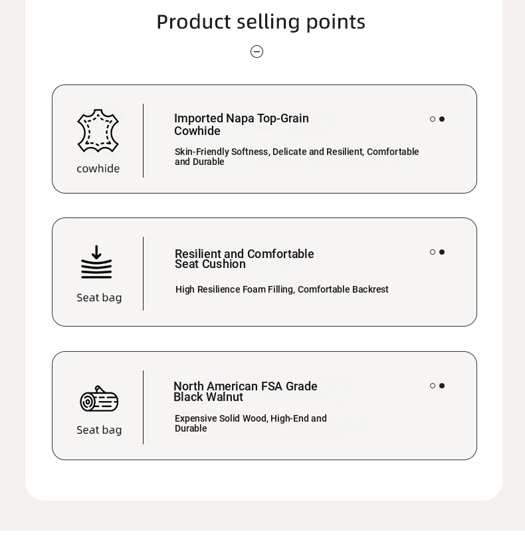Click the Resilient and Comfortable Seat Cushion title
The image size is (525, 546).
click(244, 259)
